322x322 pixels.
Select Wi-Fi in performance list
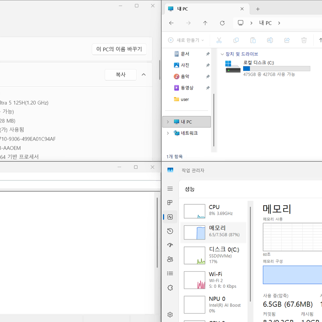point(213,280)
